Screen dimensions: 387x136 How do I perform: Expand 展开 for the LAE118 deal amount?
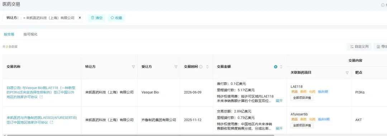(279, 101)
